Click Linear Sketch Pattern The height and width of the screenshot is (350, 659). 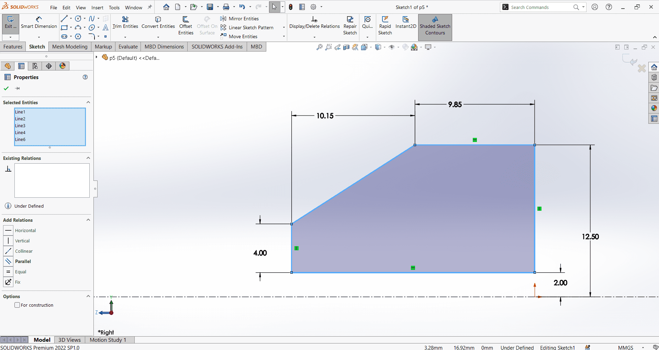(247, 28)
